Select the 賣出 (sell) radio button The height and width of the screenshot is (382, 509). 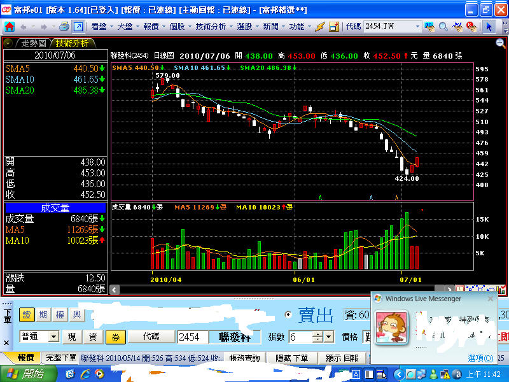(x=288, y=315)
